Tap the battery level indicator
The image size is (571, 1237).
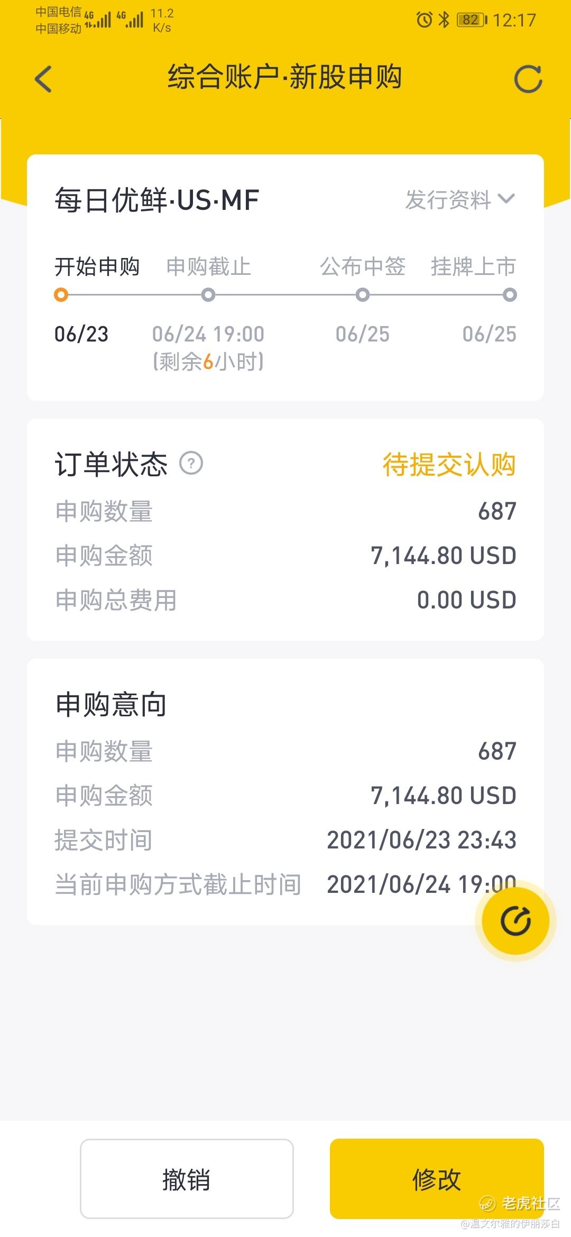(x=471, y=20)
